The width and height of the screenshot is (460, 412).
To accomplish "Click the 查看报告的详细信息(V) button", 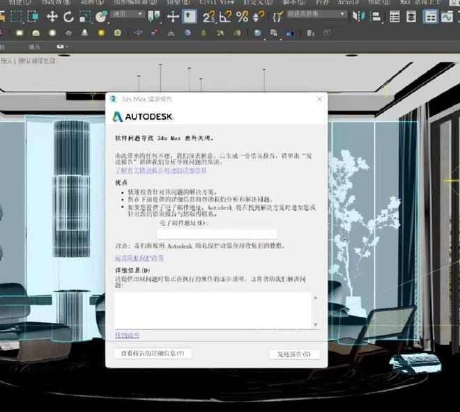I will (x=153, y=354).
